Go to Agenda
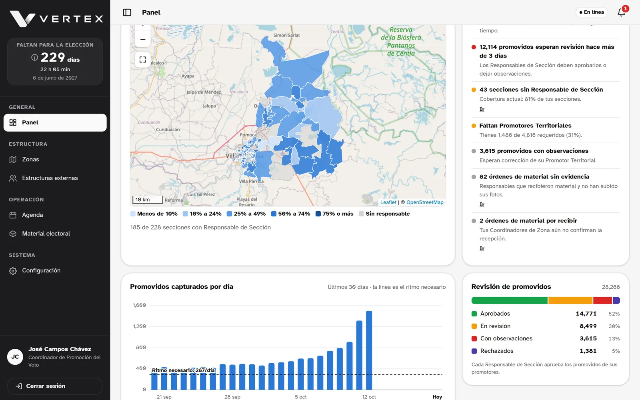The width and height of the screenshot is (640, 400). pos(55,215)
